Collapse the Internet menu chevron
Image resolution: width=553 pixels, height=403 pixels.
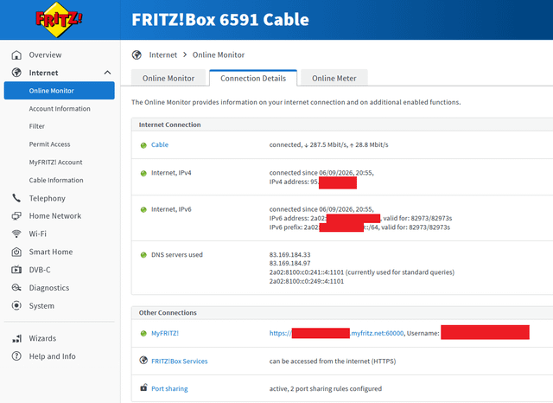click(107, 73)
